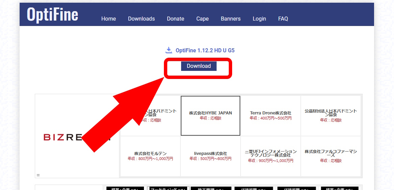
Task: Open the 株式会社ファルコファーマシーズ ad tile
Action: click(331, 156)
